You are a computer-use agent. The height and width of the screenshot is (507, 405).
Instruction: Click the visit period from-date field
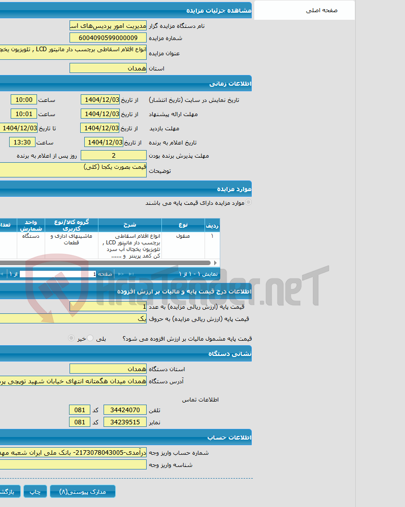pos(99,128)
